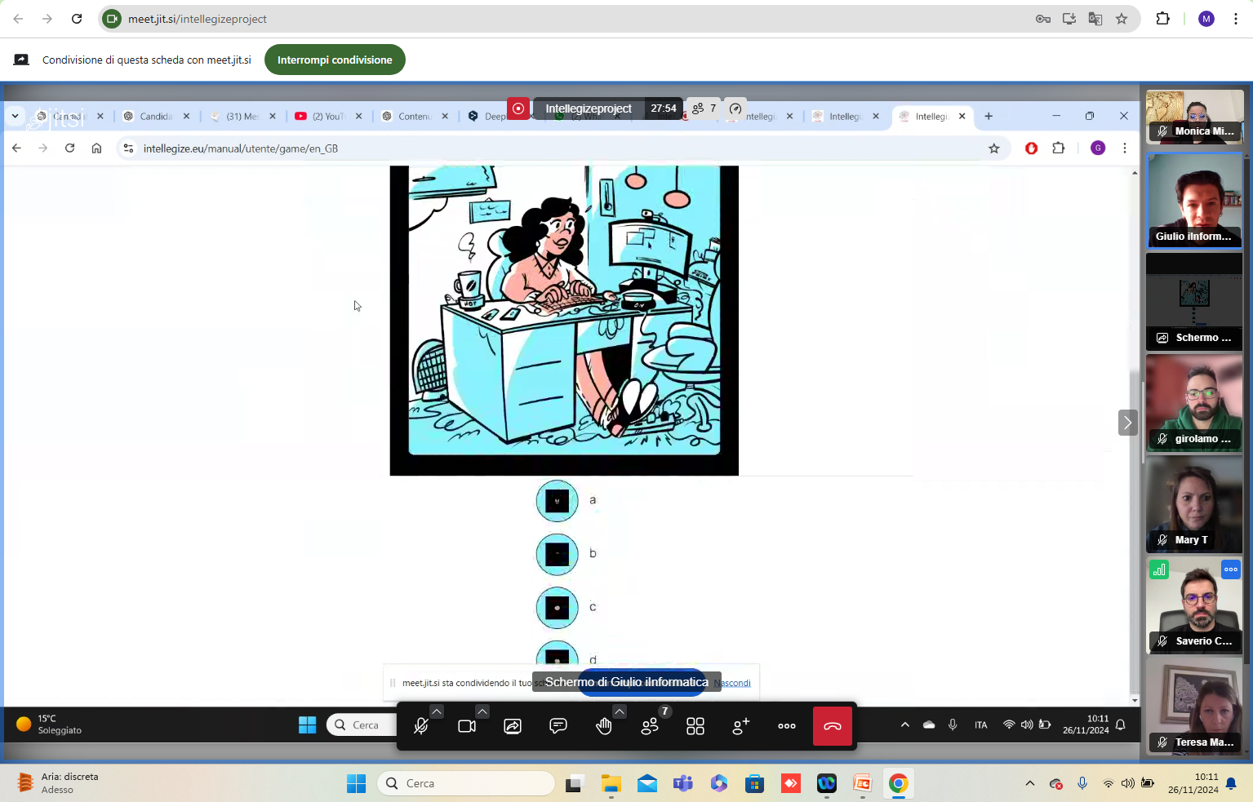Click the password key icon in address bar
Image resolution: width=1253 pixels, height=802 pixels.
(x=1043, y=19)
